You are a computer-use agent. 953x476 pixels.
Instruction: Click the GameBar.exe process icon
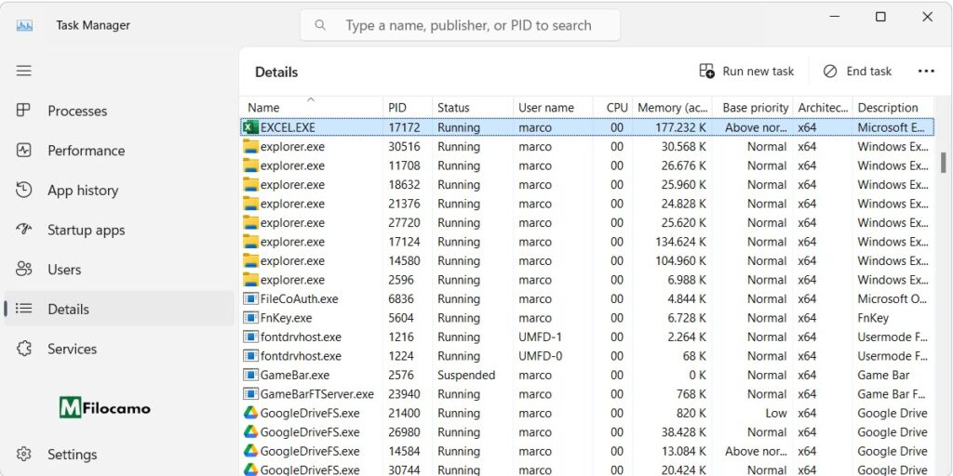point(250,376)
